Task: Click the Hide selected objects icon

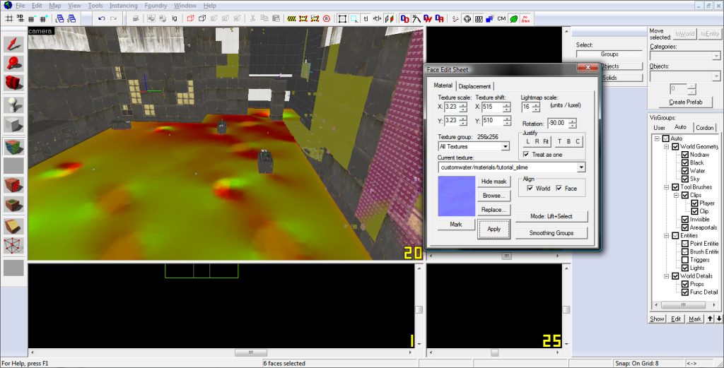Action: click(190, 19)
